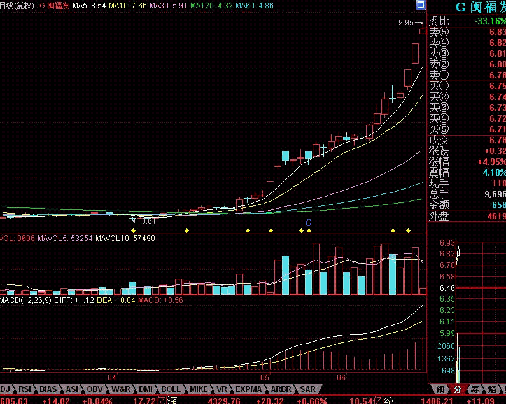The width and height of the screenshot is (506, 404).
Task: Select the BIAS indicator tab
Action: (48, 389)
